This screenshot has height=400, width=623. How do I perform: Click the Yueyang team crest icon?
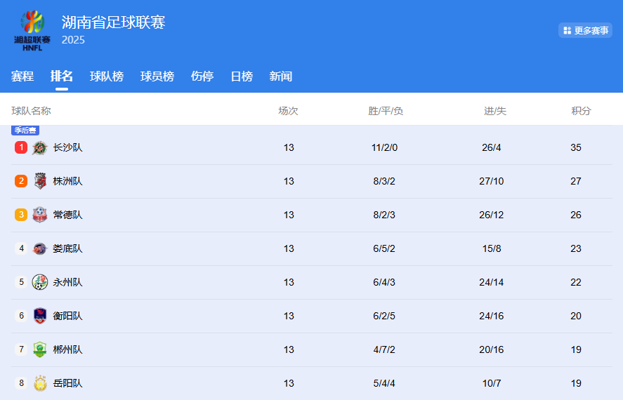click(40, 383)
